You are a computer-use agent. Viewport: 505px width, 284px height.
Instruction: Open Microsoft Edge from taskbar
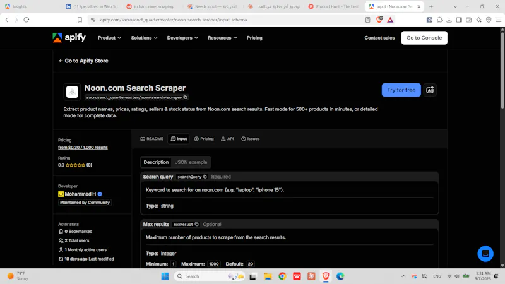[x=340, y=276]
